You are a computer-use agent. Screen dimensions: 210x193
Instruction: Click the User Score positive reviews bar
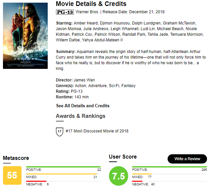169,167
